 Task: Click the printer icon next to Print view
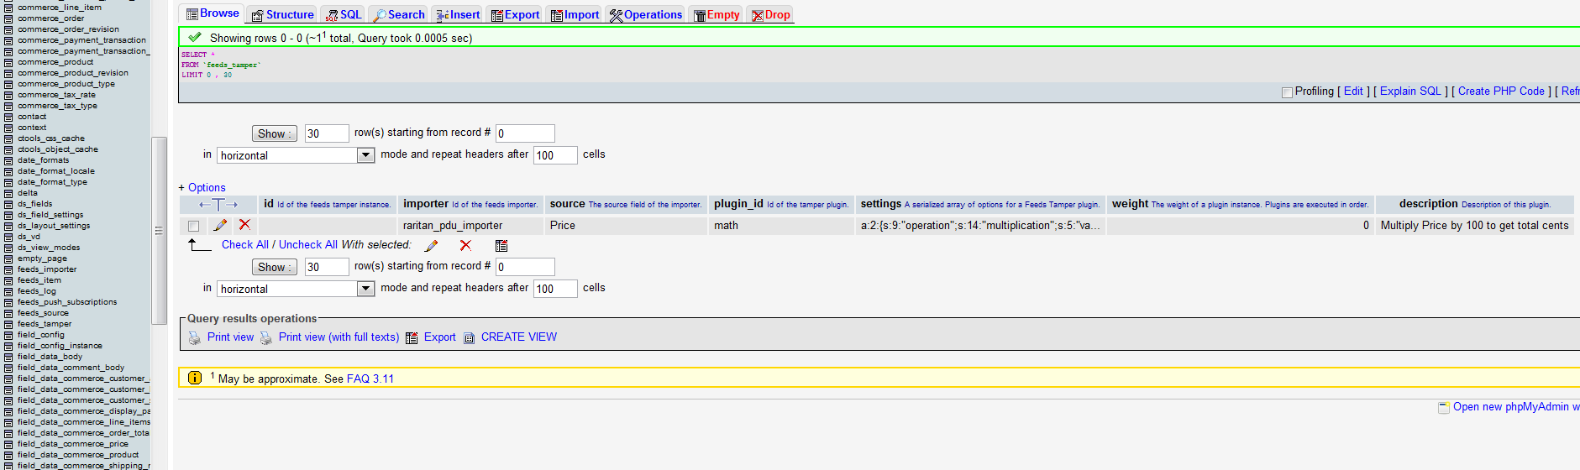click(194, 337)
